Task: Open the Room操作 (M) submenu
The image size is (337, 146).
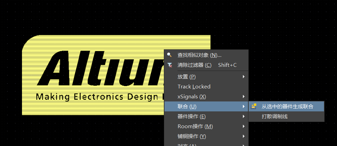Action: (206, 126)
